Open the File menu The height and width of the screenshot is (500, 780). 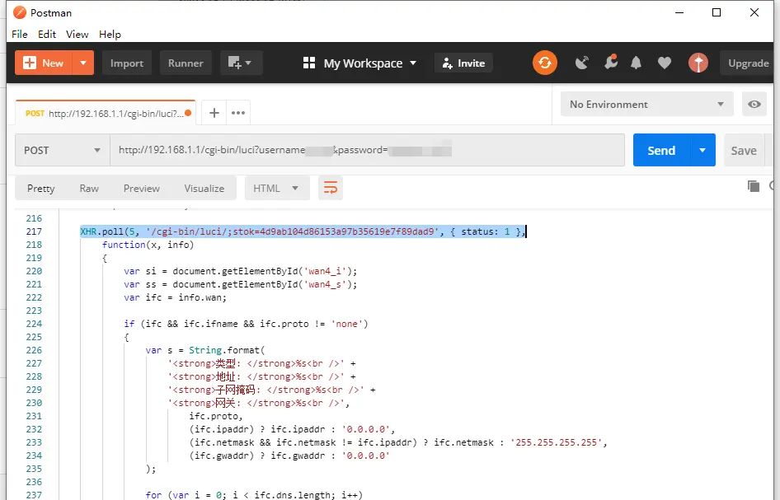point(20,35)
